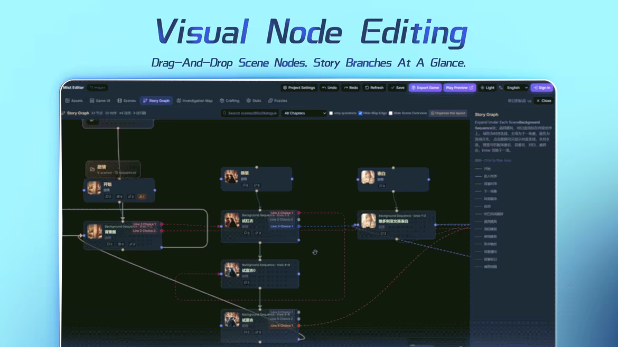618x347 pixels.
Task: Click Export Game button
Action: (425, 88)
